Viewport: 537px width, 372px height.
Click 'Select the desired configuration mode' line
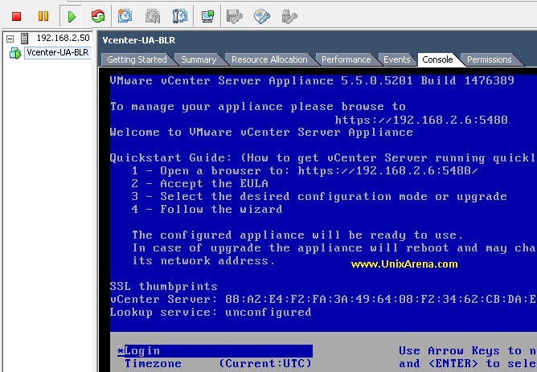point(319,196)
